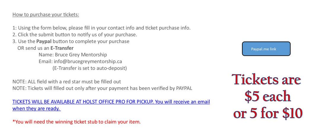The height and width of the screenshot is (133, 312).
Task: Click the 'OR send us an' text
Action: coord(34,48)
